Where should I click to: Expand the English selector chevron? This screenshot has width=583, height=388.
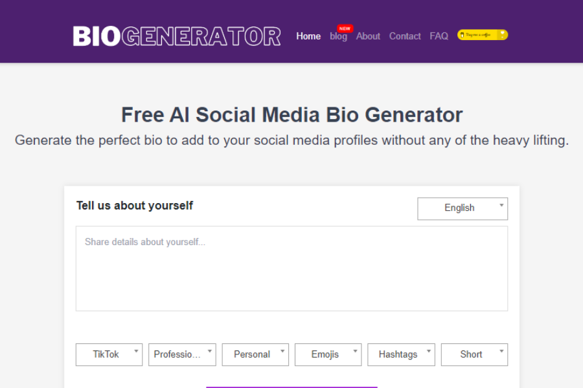coord(500,205)
